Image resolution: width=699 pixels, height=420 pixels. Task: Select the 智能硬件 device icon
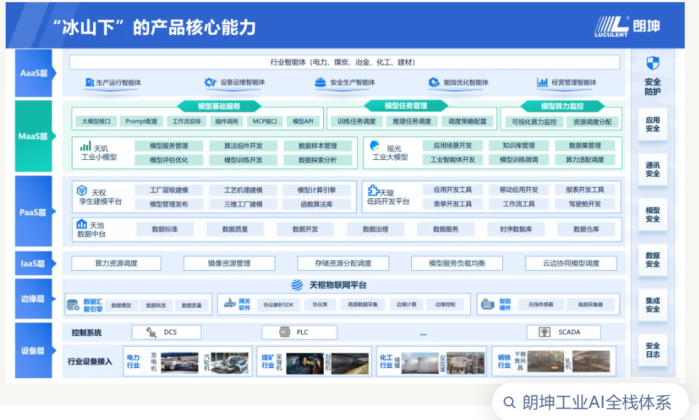click(488, 305)
